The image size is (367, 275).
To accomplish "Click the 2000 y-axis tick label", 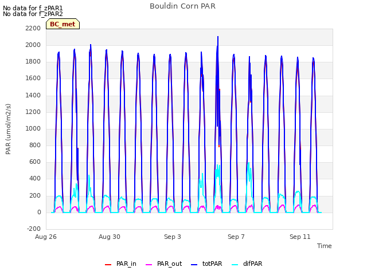I will point(33,45).
